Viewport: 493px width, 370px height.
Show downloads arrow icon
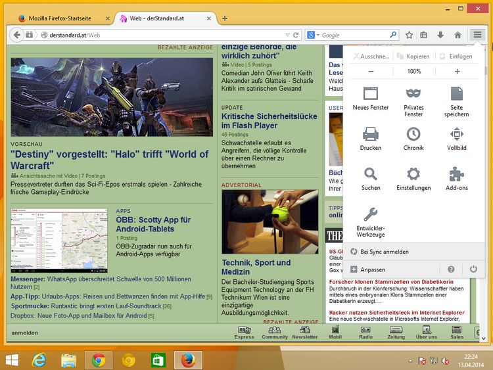coord(440,35)
